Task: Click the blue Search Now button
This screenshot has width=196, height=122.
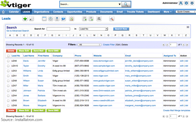Action: pos(121,29)
